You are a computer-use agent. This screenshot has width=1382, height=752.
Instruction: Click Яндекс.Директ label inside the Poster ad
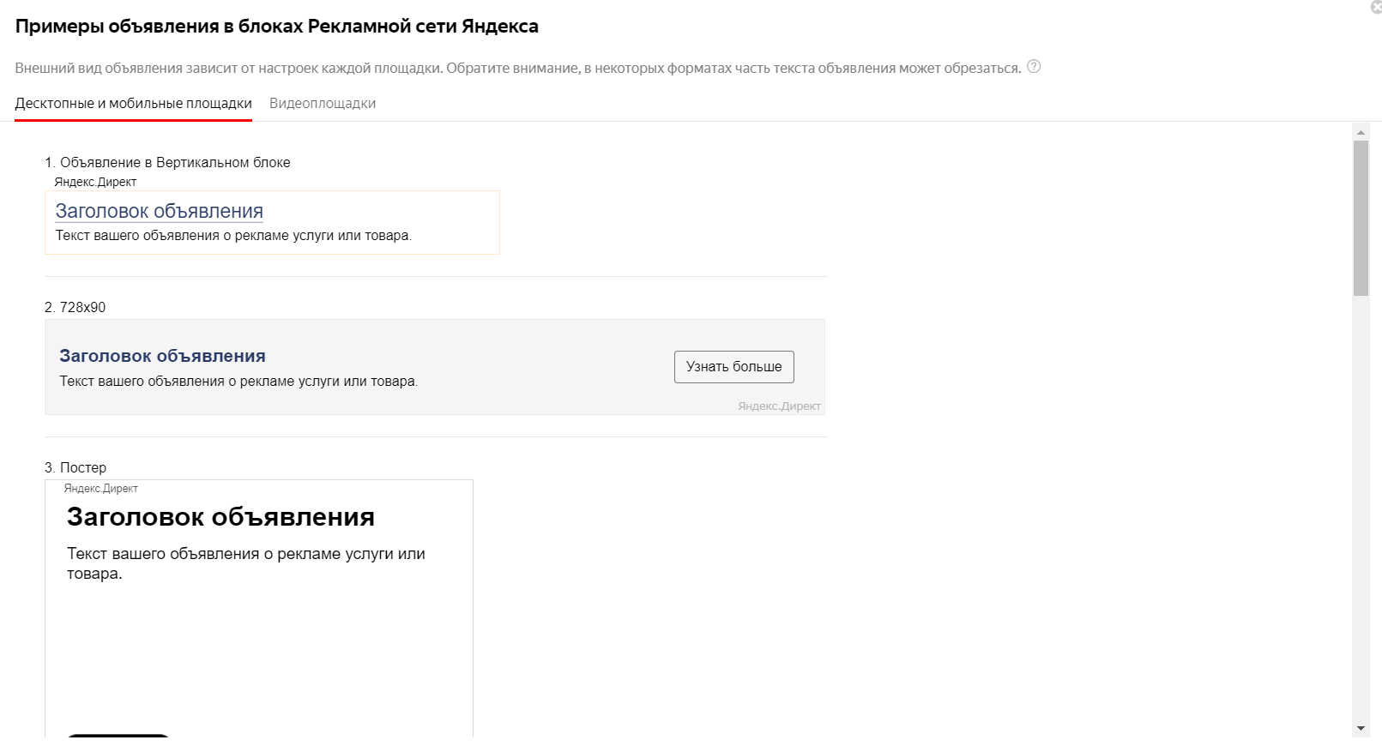coord(101,489)
